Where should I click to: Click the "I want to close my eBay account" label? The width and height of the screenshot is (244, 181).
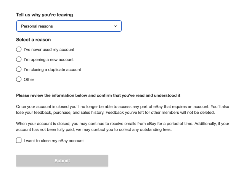pos(54,141)
